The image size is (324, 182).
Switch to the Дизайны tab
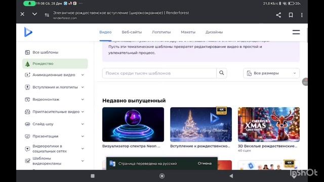pyautogui.click(x=214, y=32)
